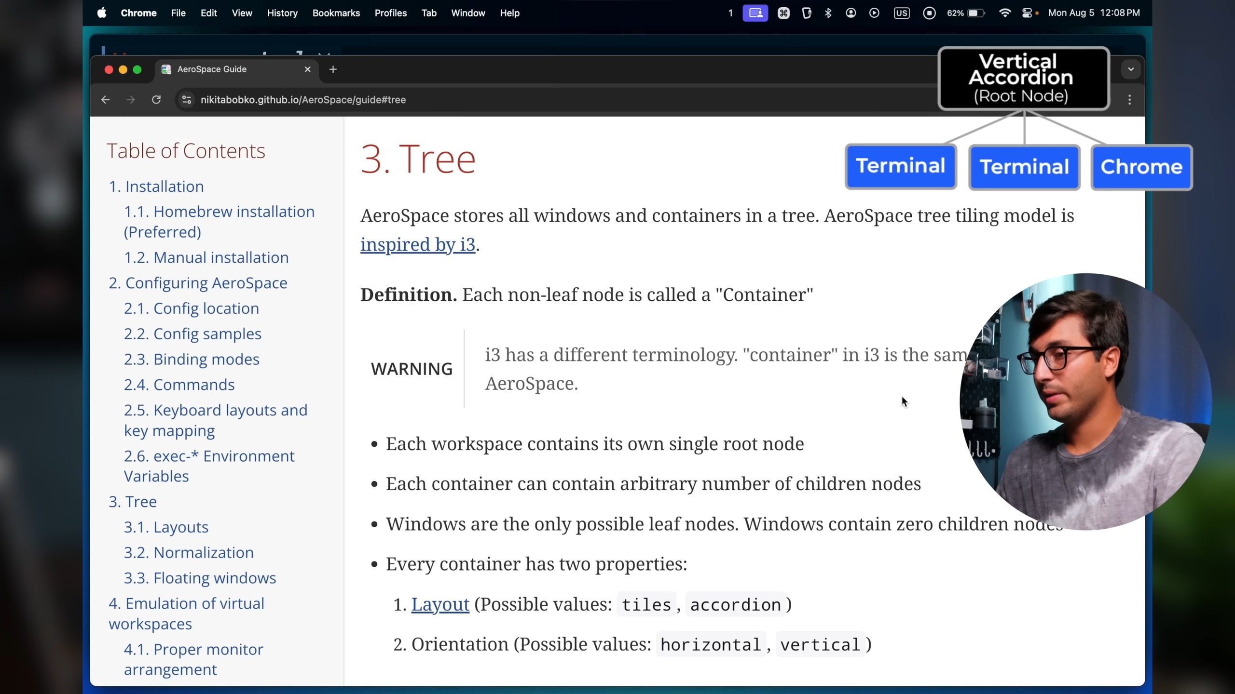Click the US input source indicator

(x=901, y=13)
